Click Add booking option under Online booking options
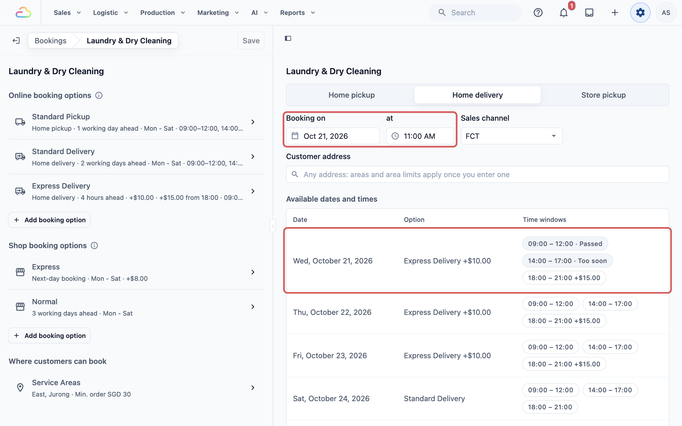682x426 pixels. (x=49, y=220)
